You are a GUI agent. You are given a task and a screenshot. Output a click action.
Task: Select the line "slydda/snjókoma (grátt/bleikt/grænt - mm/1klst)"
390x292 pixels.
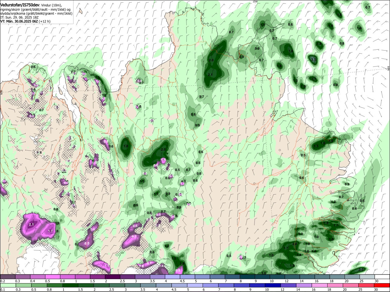coord(36,14)
